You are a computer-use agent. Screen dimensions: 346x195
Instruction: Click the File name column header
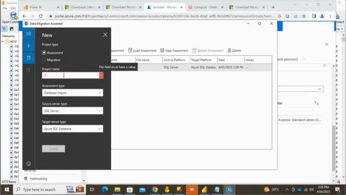(x=149, y=60)
